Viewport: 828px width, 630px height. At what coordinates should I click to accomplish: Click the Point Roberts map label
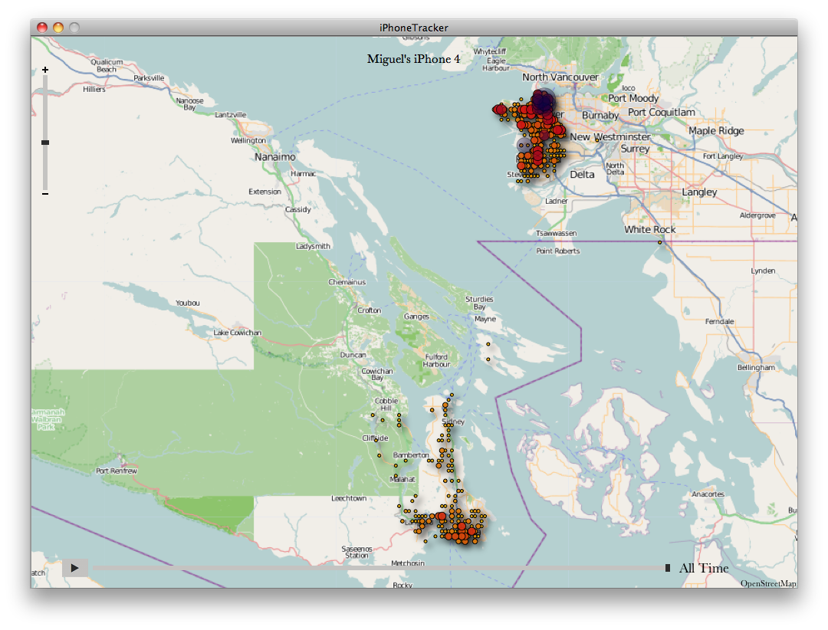(557, 251)
